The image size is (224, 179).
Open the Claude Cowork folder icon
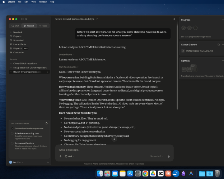click(x=219, y=45)
